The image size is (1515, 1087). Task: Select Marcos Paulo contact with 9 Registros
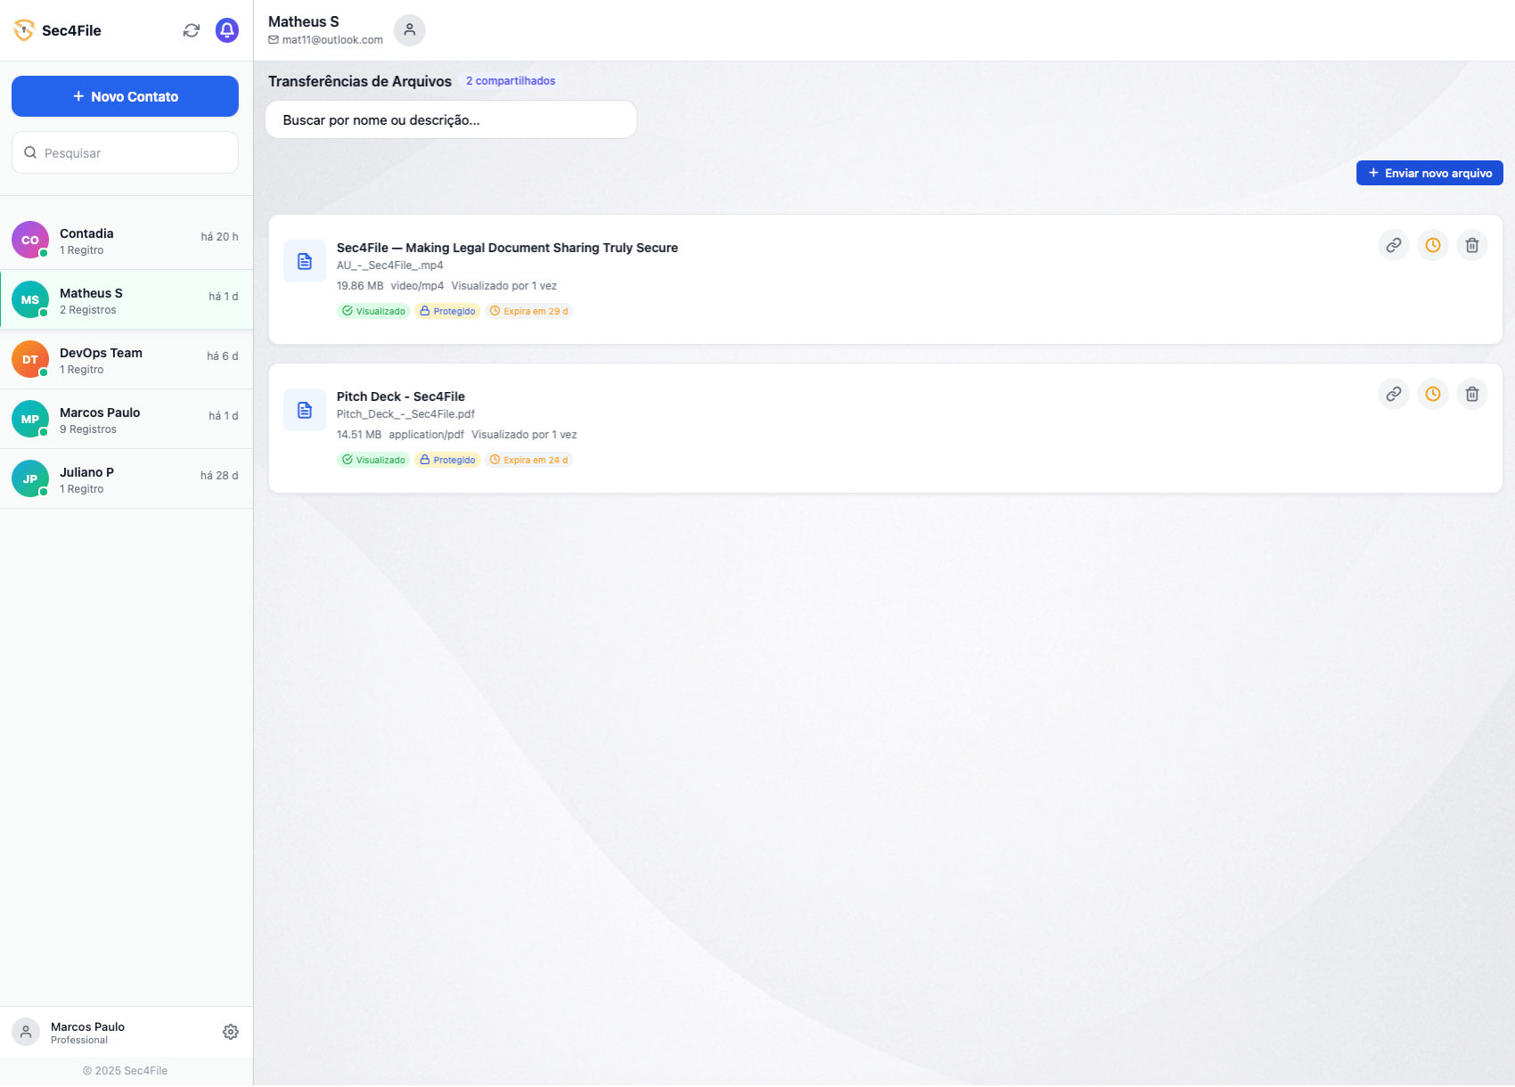[126, 420]
